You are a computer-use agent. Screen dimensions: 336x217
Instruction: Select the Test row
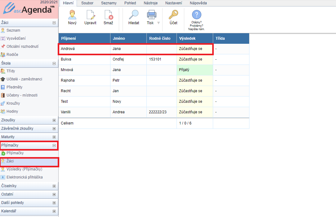coord(154,102)
